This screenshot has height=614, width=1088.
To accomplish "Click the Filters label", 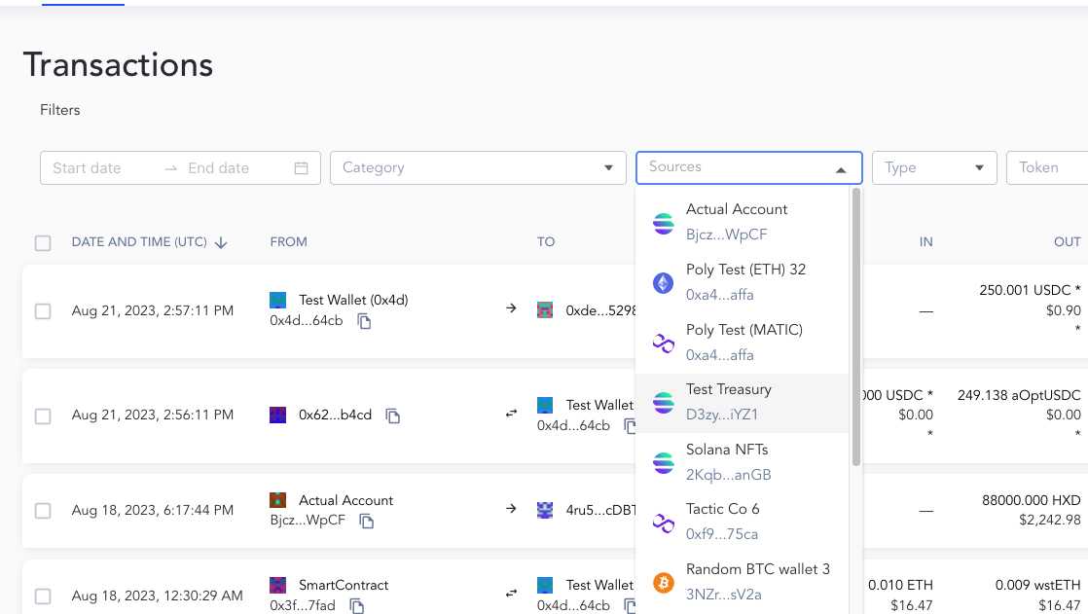I will tap(60, 110).
